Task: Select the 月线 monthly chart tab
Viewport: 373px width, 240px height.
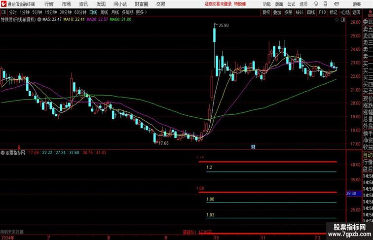Action: [x=115, y=12]
